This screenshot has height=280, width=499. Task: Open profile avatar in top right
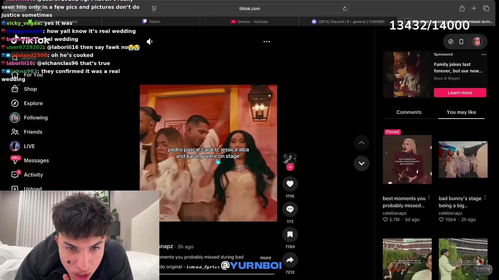477,42
